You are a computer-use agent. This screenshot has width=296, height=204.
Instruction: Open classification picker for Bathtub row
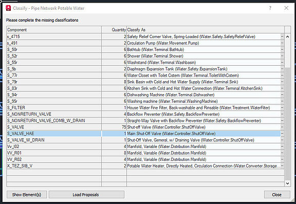point(282,49)
